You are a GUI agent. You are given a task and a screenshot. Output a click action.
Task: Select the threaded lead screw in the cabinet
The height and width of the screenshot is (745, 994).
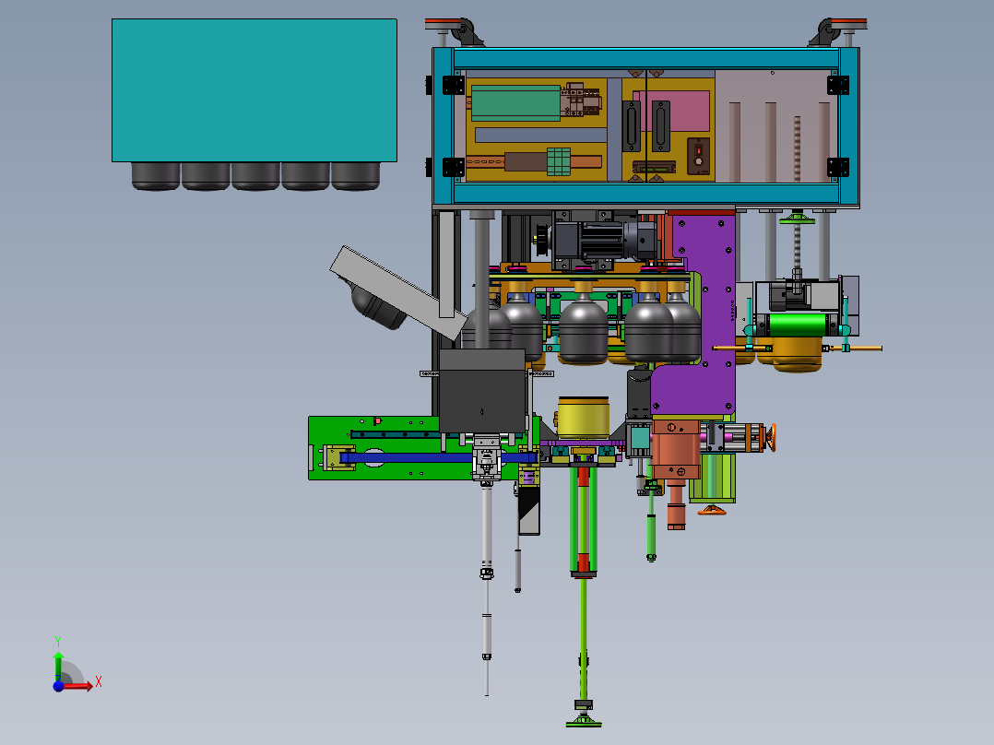(797, 149)
